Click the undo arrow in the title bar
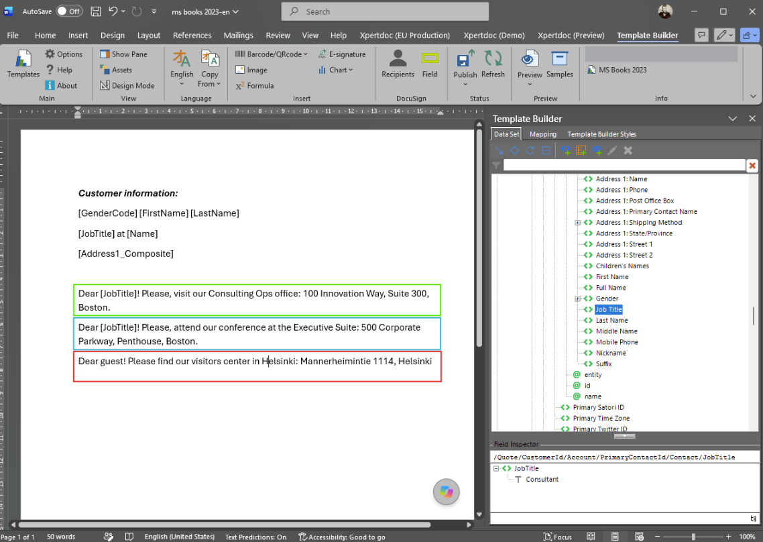Screen dimensions: 763x542 113,11
